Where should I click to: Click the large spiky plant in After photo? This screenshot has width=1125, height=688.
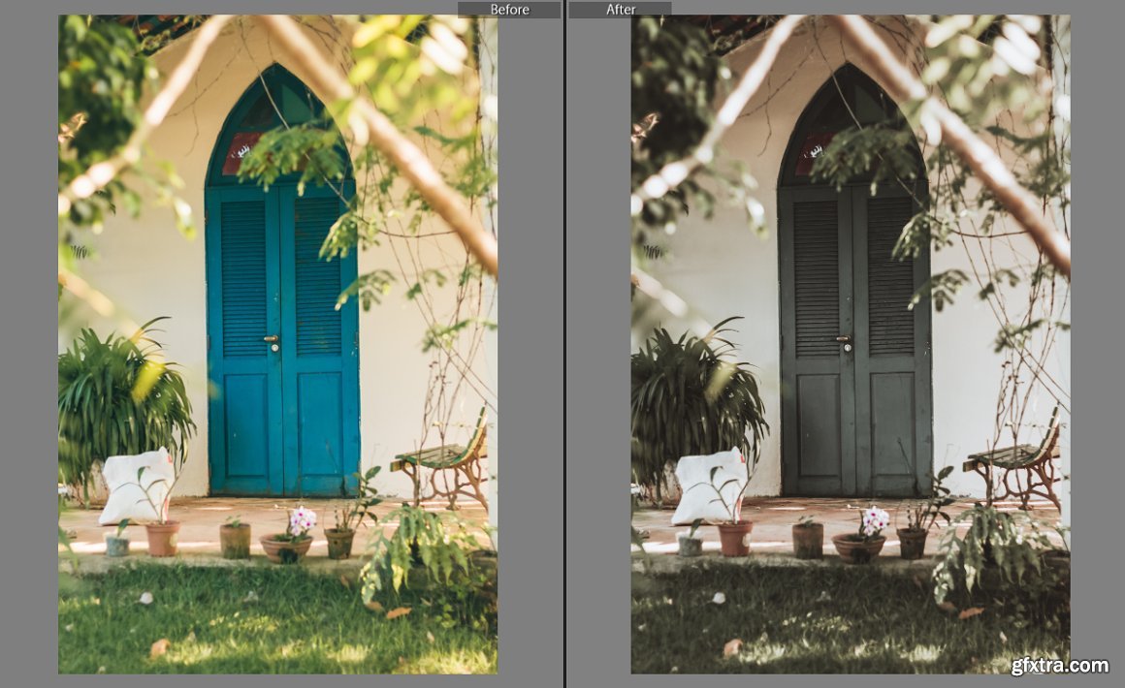tap(693, 397)
